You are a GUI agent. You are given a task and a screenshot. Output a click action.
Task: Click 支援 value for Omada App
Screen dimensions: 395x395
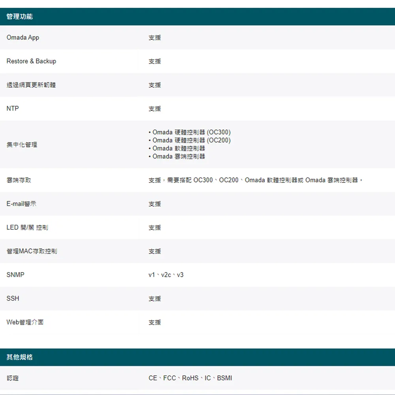[155, 38]
